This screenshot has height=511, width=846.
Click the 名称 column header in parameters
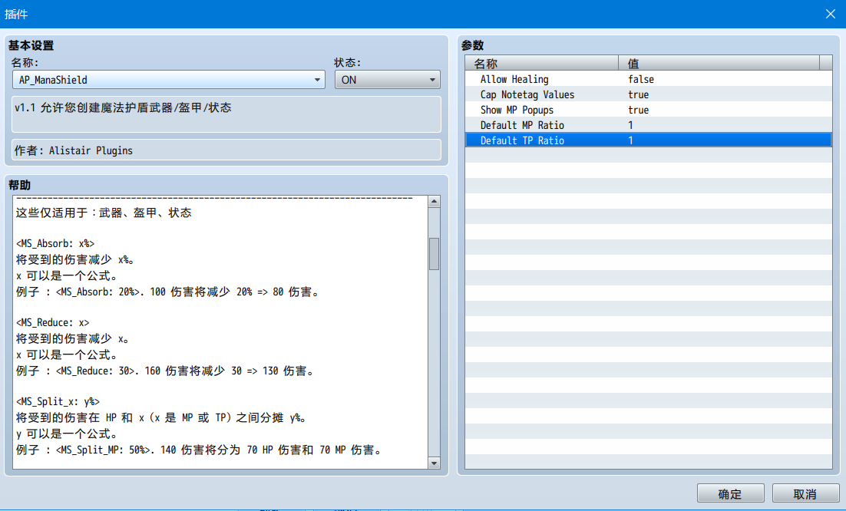coord(542,64)
